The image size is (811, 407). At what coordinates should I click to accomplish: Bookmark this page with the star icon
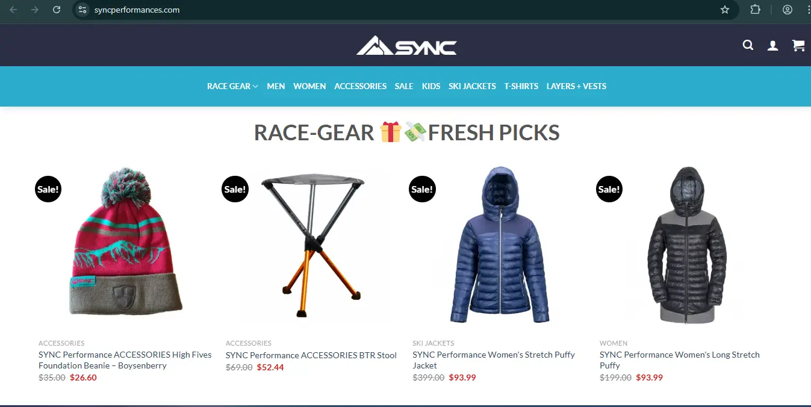(725, 10)
